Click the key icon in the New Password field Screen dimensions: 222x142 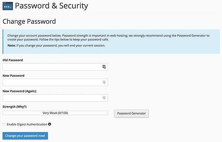point(104,82)
